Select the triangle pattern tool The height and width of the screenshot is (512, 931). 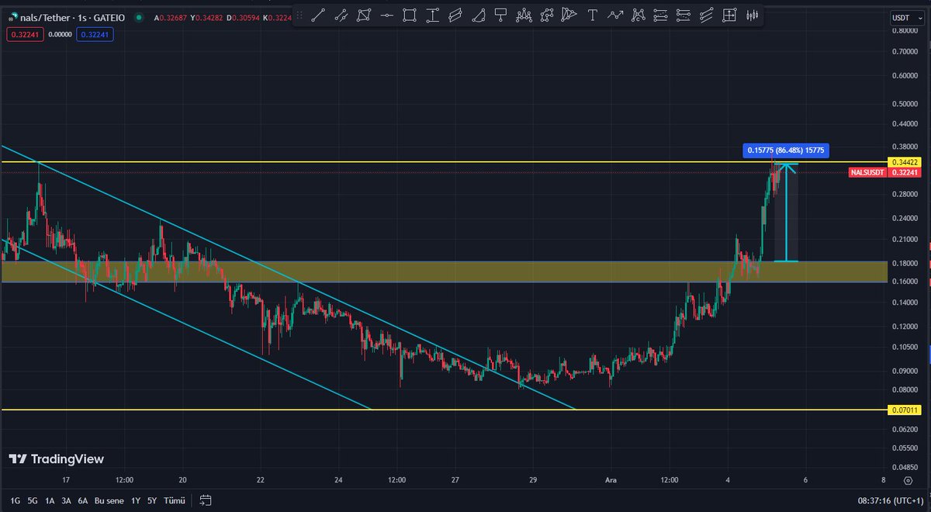click(570, 15)
